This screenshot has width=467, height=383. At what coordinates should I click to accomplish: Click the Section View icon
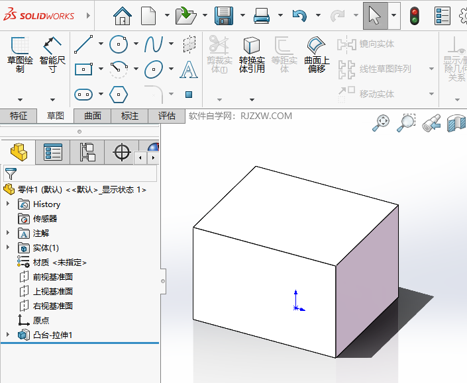[456, 123]
